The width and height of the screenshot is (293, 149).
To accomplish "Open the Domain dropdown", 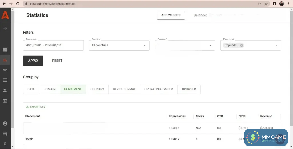I will click(x=185, y=45).
